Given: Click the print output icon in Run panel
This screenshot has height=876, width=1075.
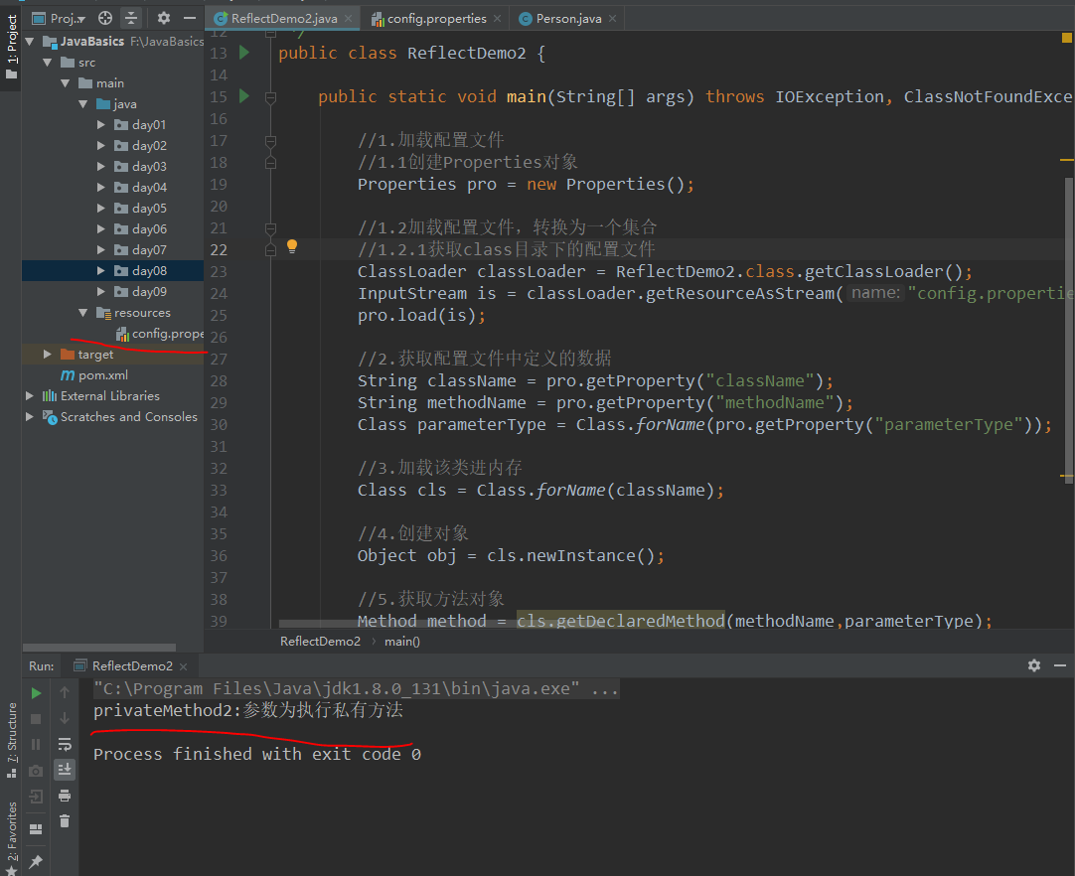Looking at the screenshot, I should [65, 796].
